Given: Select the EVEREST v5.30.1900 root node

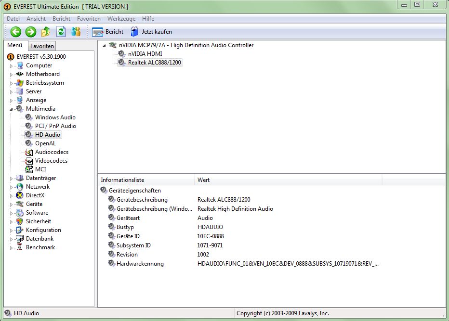Looking at the screenshot, I should (41, 57).
